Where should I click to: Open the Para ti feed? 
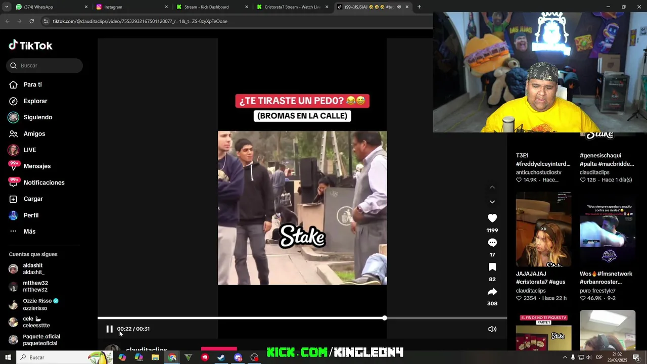pos(32,85)
